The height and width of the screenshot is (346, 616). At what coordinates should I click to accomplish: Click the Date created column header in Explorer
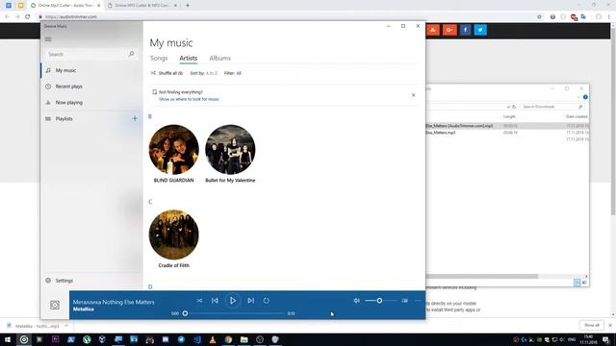click(x=577, y=116)
